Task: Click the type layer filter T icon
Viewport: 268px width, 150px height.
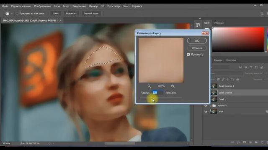Action: (x=251, y=67)
